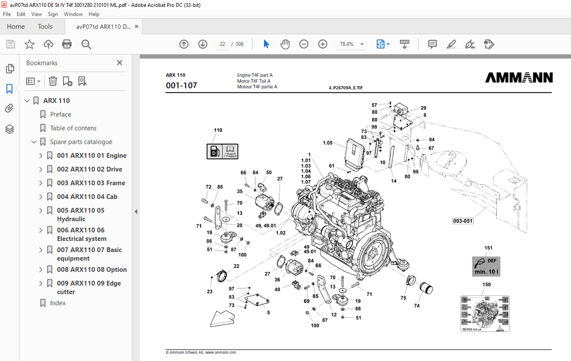Switch to the Tools tab
The image size is (571, 361).
point(45,26)
